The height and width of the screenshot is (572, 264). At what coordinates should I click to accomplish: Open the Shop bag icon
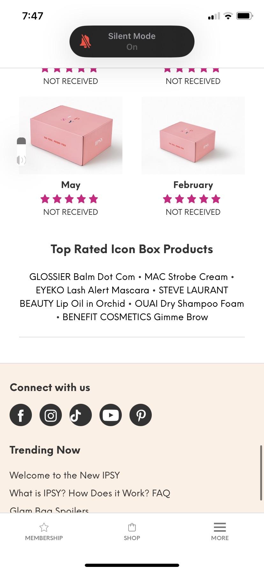[x=132, y=527]
